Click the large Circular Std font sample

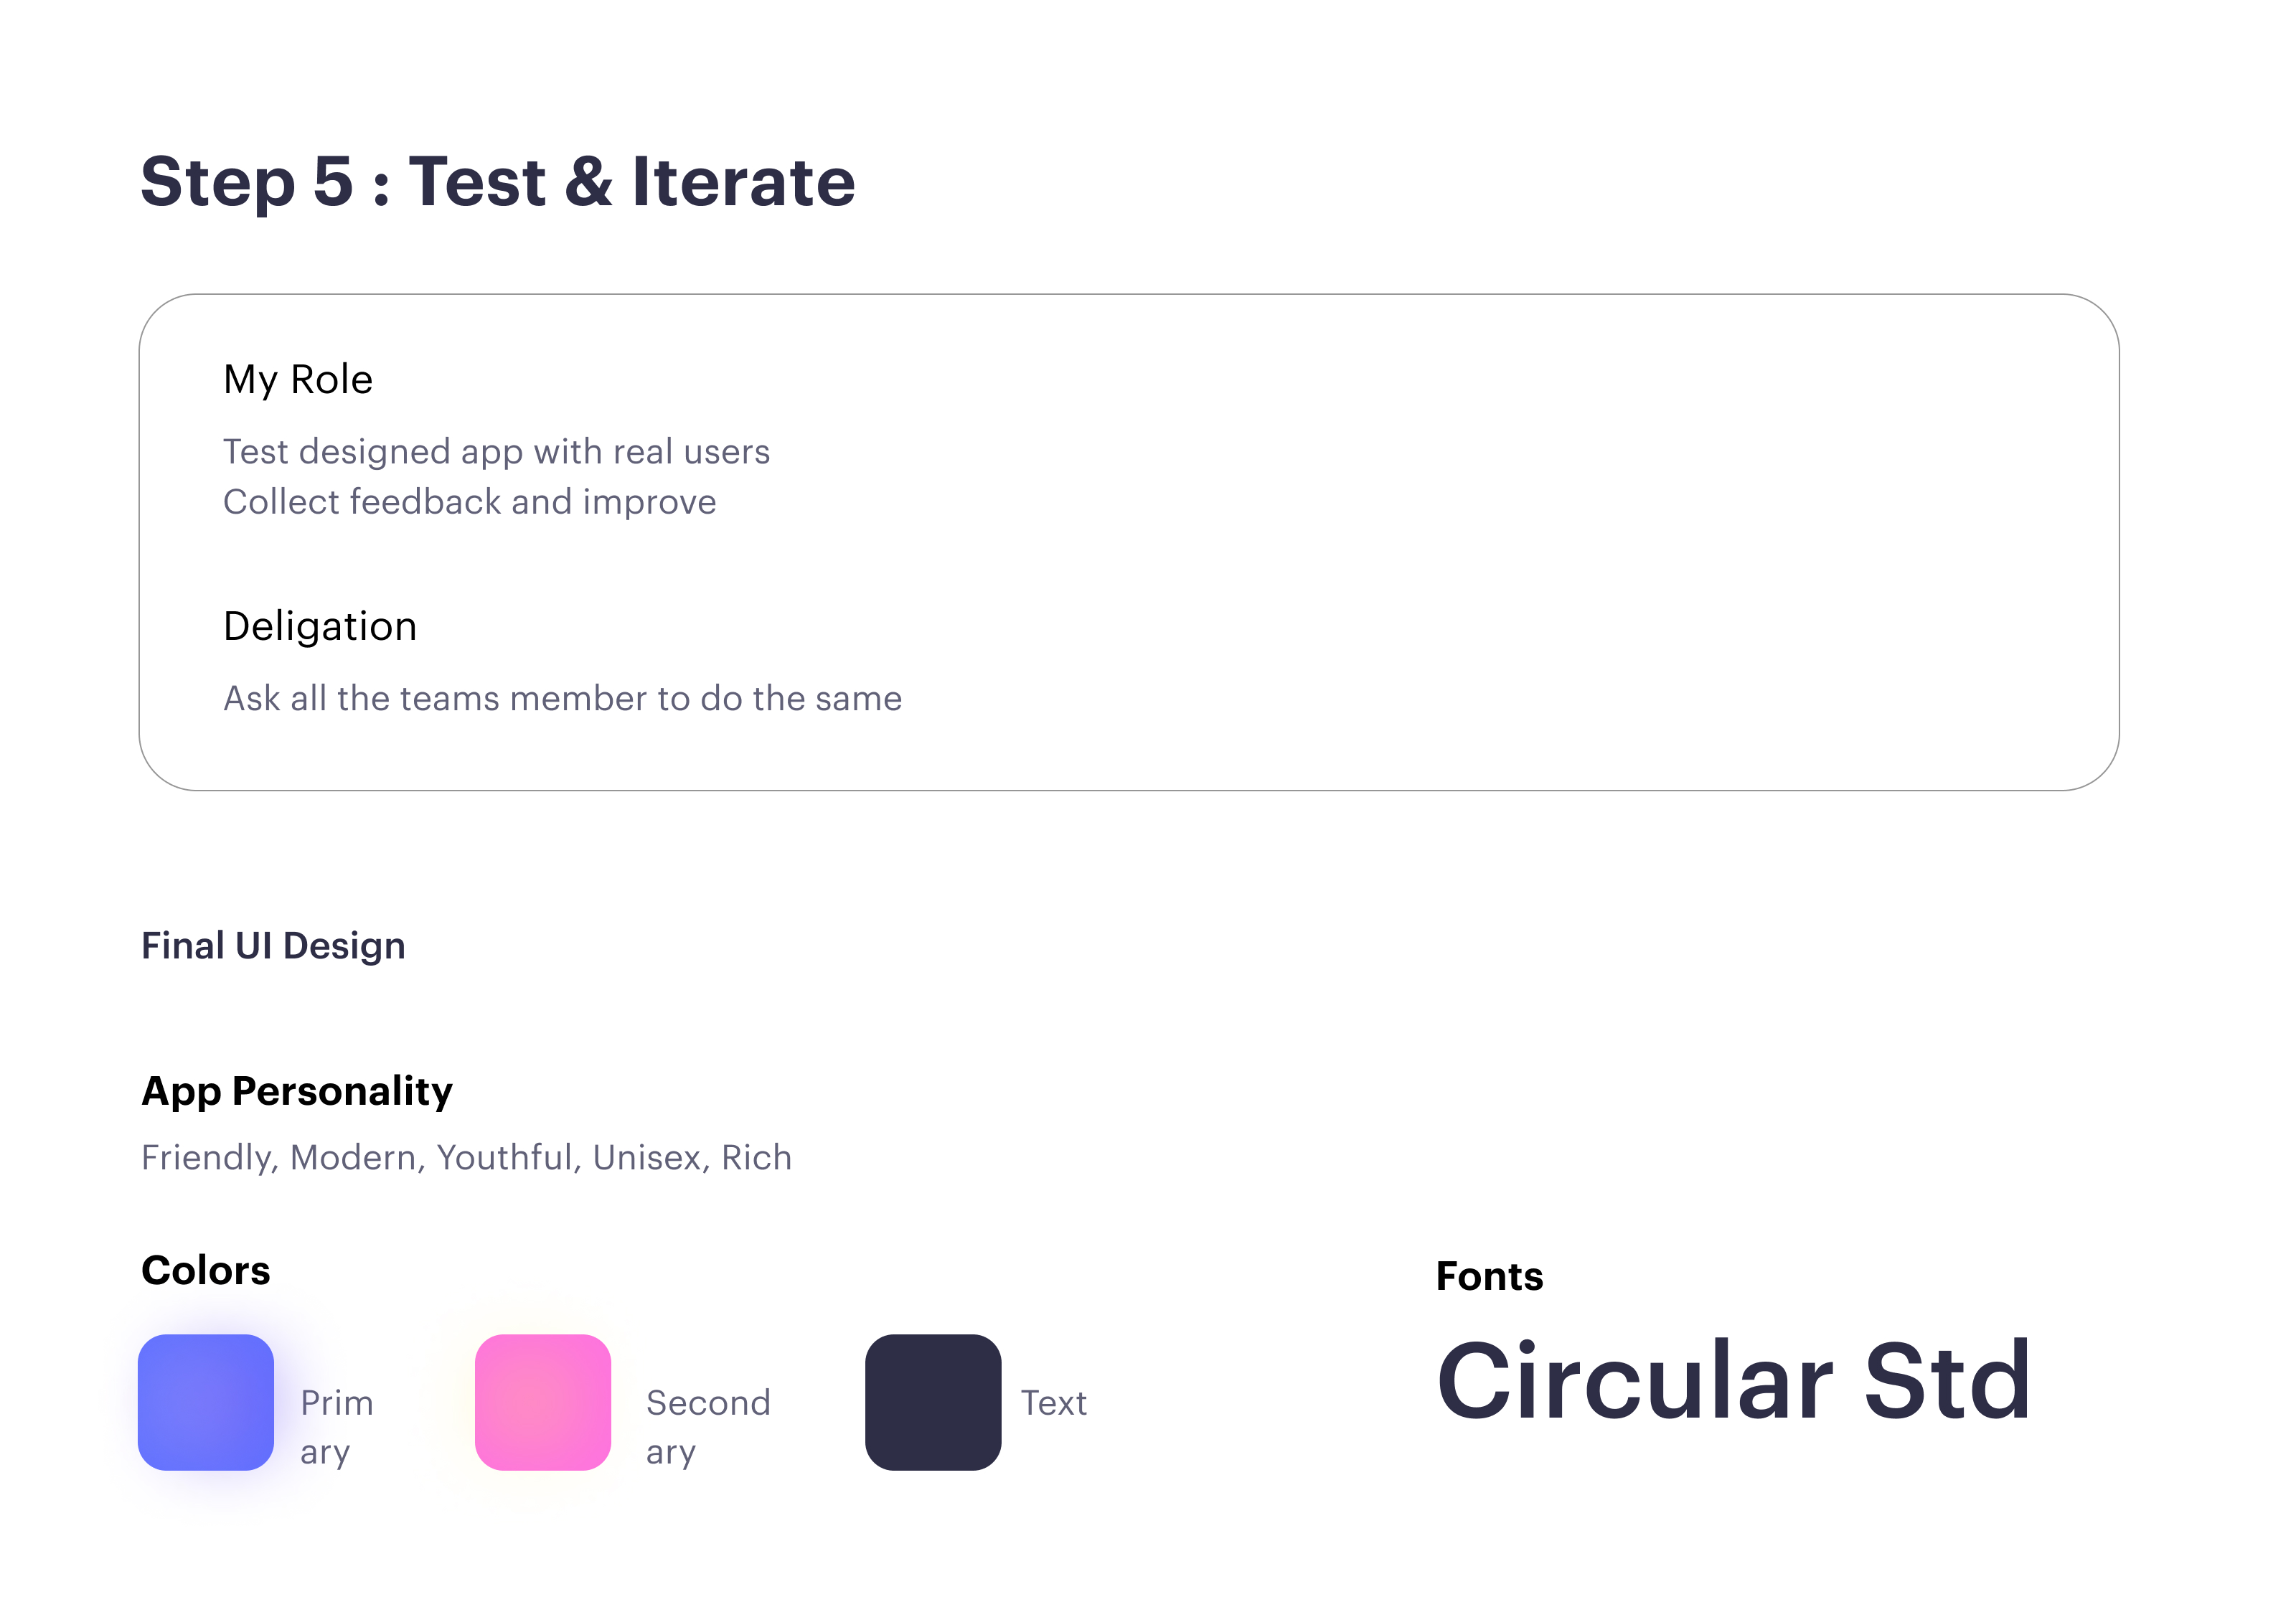point(1734,1381)
